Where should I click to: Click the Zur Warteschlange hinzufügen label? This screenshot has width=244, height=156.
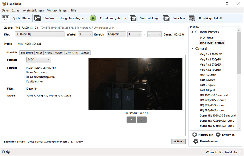[64, 18]
